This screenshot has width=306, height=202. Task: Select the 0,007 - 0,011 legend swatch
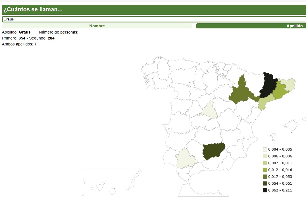[x=265, y=163]
